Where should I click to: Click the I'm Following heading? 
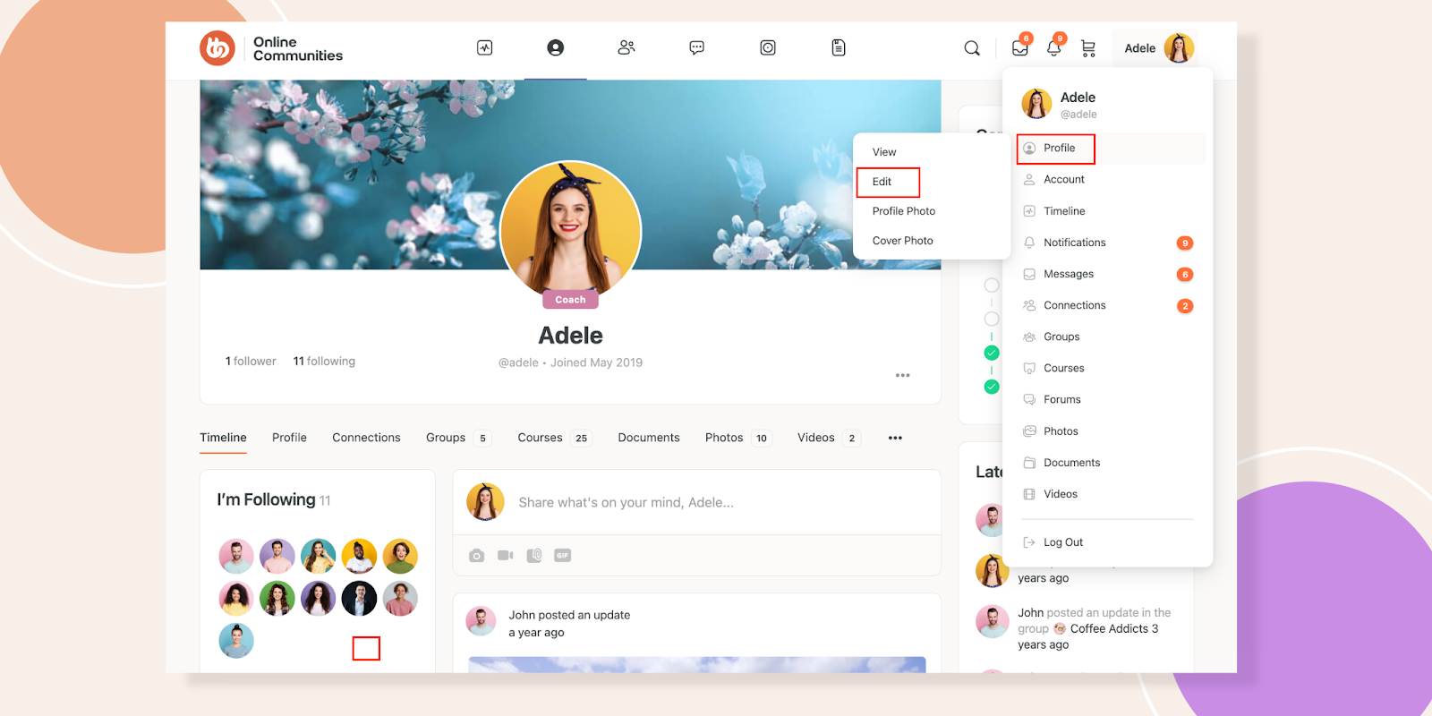(x=266, y=499)
